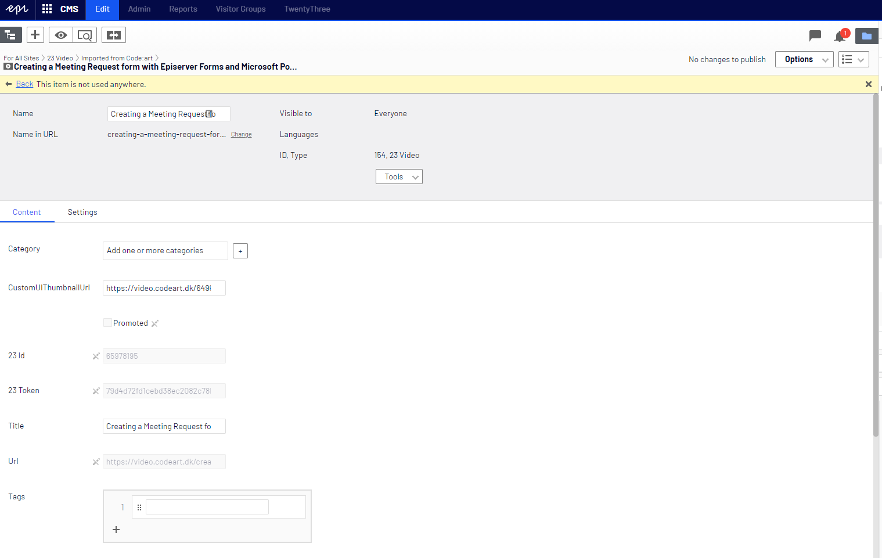Expand the list view toggle dropdown
882x558 pixels.
[x=853, y=59]
